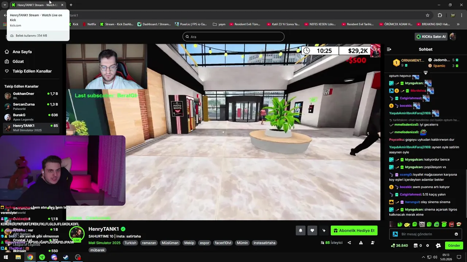Show more bookmarks with the double chevron
The height and width of the screenshot is (262, 467).
click(458, 24)
